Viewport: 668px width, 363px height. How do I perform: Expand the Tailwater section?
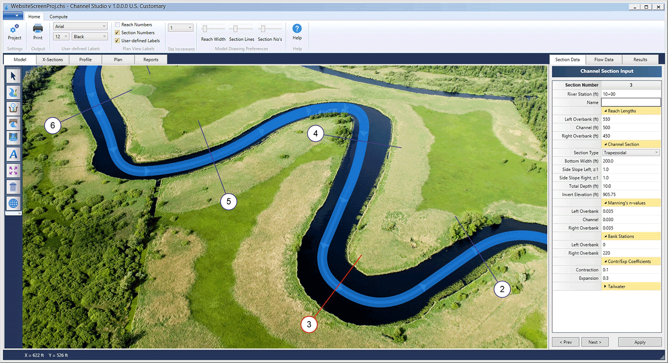606,287
